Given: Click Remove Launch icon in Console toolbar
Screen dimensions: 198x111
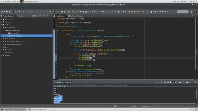Looking at the screenshot, I should pyautogui.click(x=159, y=82).
